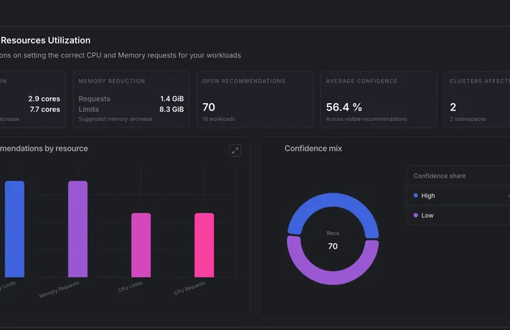Click the Confidence mix heading
The height and width of the screenshot is (330, 510).
313,149
